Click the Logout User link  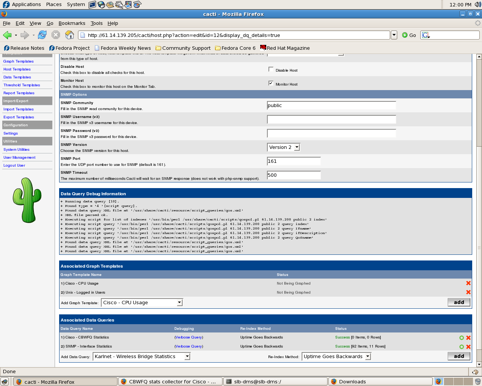(x=14, y=165)
